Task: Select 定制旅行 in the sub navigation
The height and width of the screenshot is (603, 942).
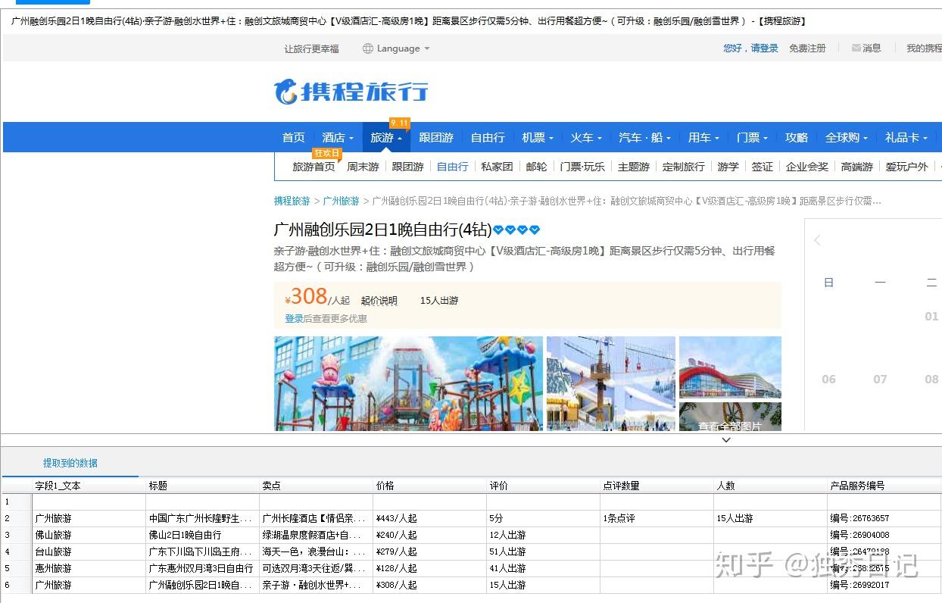Action: tap(684, 167)
